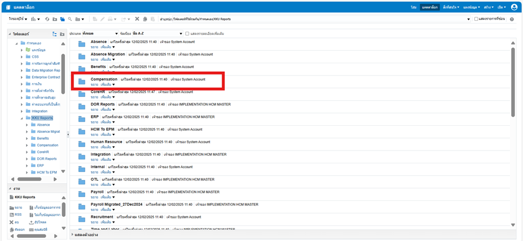Click Expand link under Payroll folder
523x241 pixels.
(x=94, y=197)
